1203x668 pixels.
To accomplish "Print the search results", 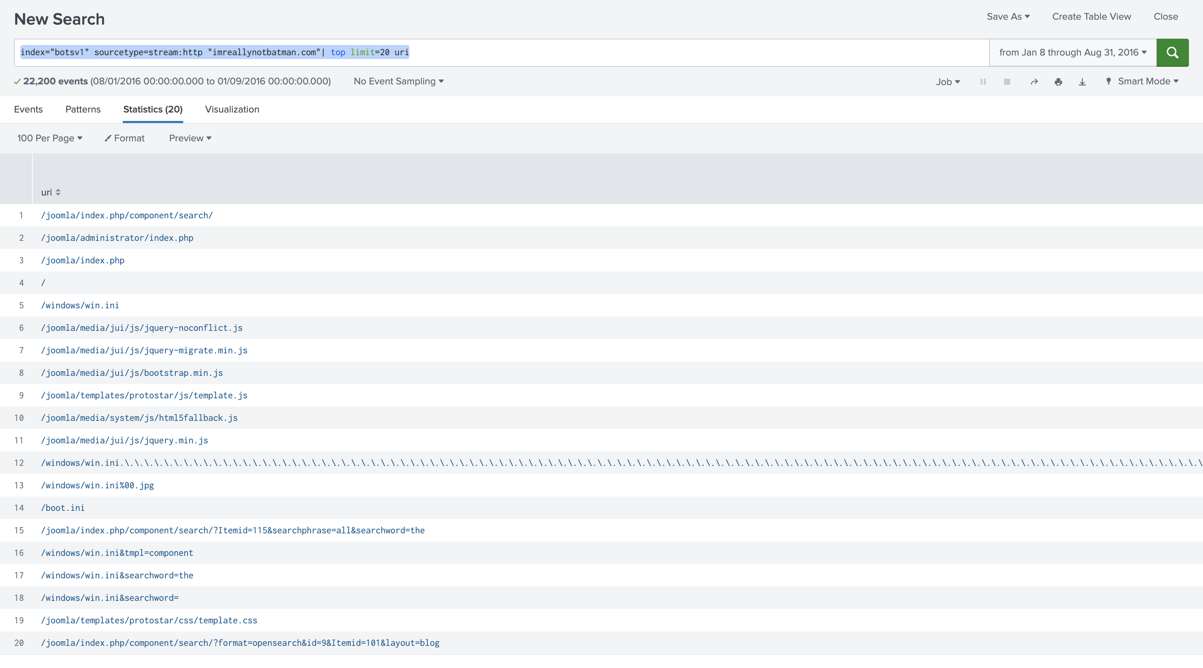I will [x=1058, y=81].
